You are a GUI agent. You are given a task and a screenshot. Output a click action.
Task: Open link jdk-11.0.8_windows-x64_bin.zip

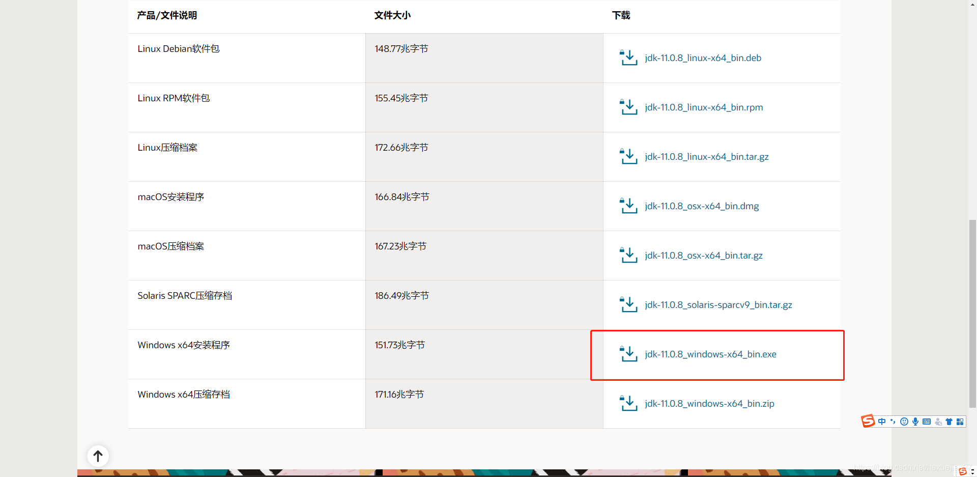coord(709,404)
